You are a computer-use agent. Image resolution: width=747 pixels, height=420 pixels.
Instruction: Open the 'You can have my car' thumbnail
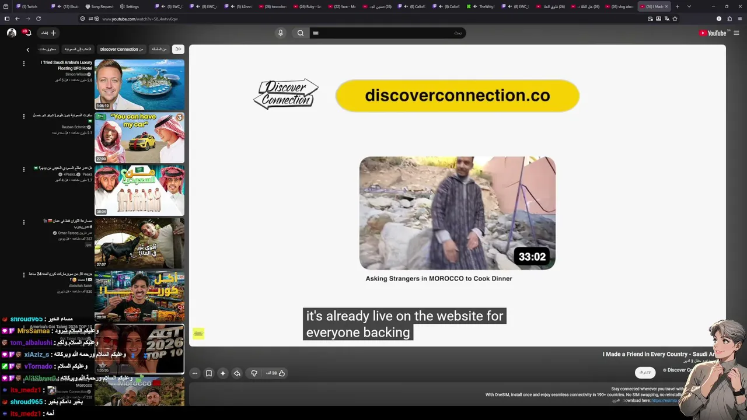click(139, 138)
